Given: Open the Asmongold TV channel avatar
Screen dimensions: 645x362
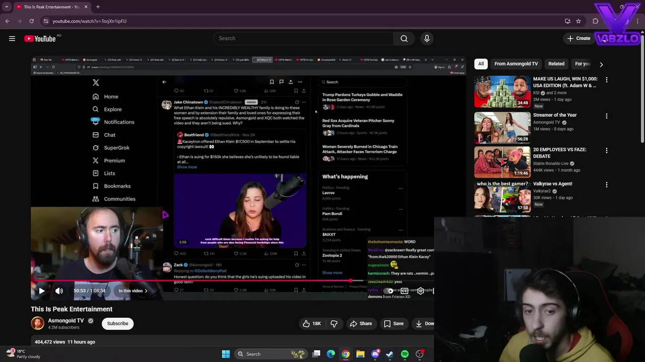Looking at the screenshot, I should (38, 323).
